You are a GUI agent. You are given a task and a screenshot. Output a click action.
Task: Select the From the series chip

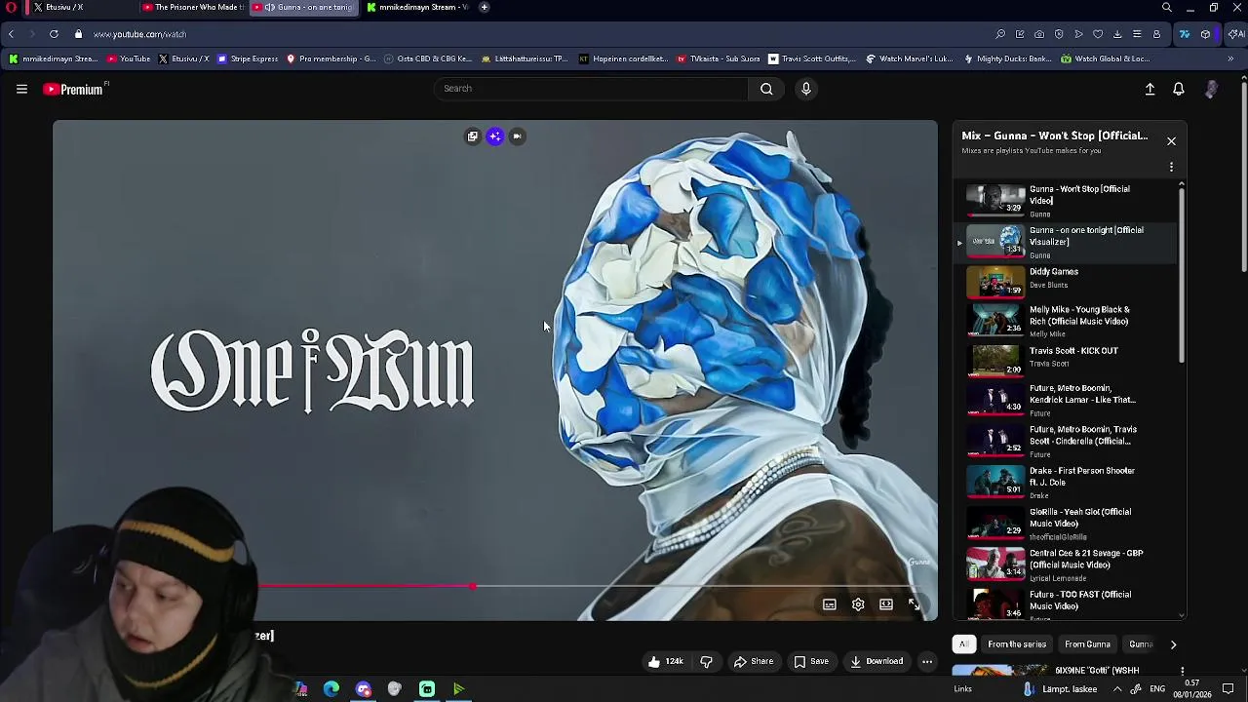[x=1017, y=644]
